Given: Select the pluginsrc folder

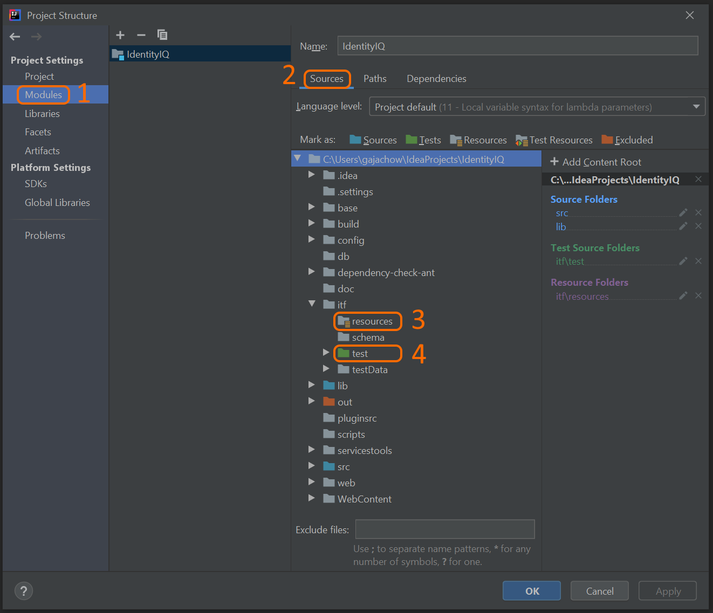Looking at the screenshot, I should click(x=350, y=418).
